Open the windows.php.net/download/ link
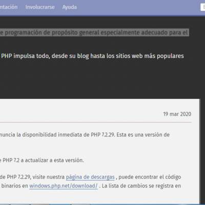Image resolution: width=205 pixels, height=205 pixels. click(64, 186)
